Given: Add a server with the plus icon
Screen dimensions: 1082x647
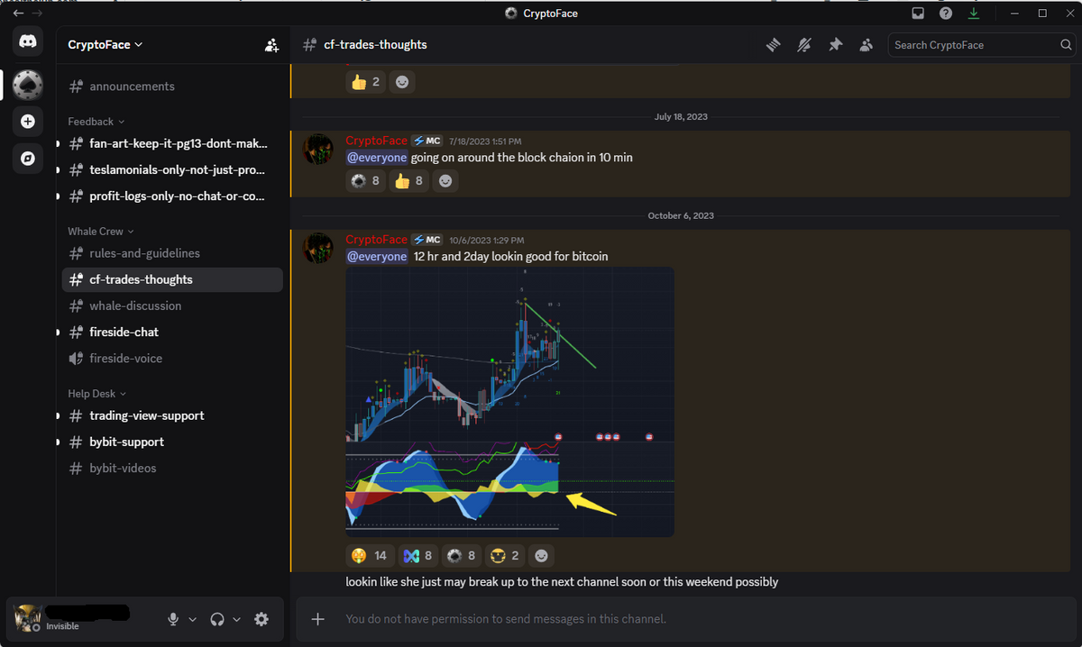Looking at the screenshot, I should coord(28,122).
